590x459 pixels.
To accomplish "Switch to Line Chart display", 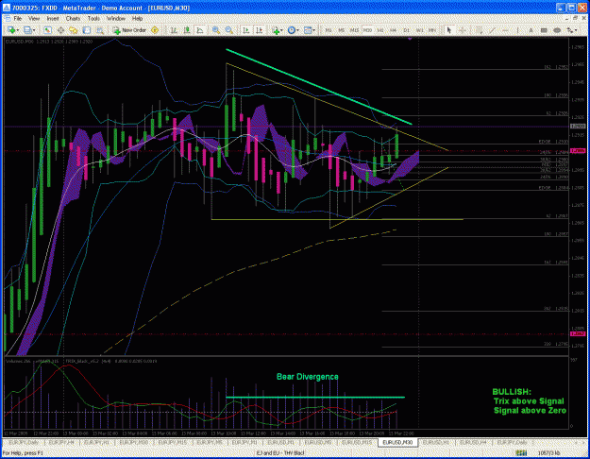I will (x=200, y=30).
